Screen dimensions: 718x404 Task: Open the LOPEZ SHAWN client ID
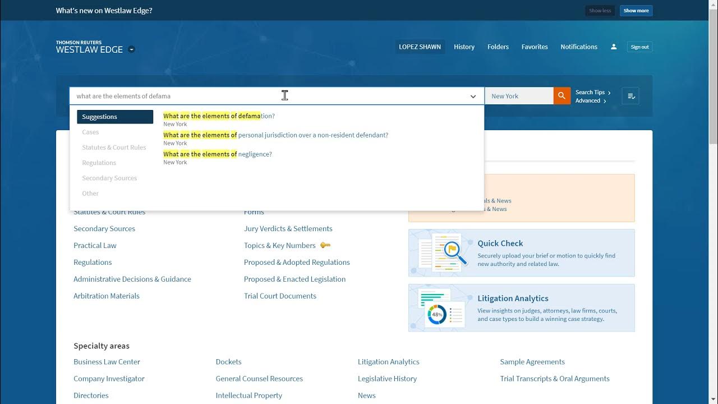coord(420,47)
